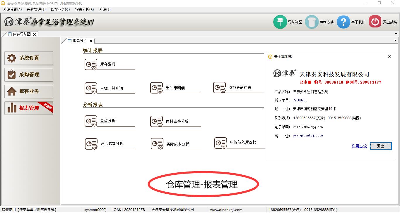400x213 pixels.
Task: Expand the inner 报表分析 tab list arrow
Action: [395, 40]
